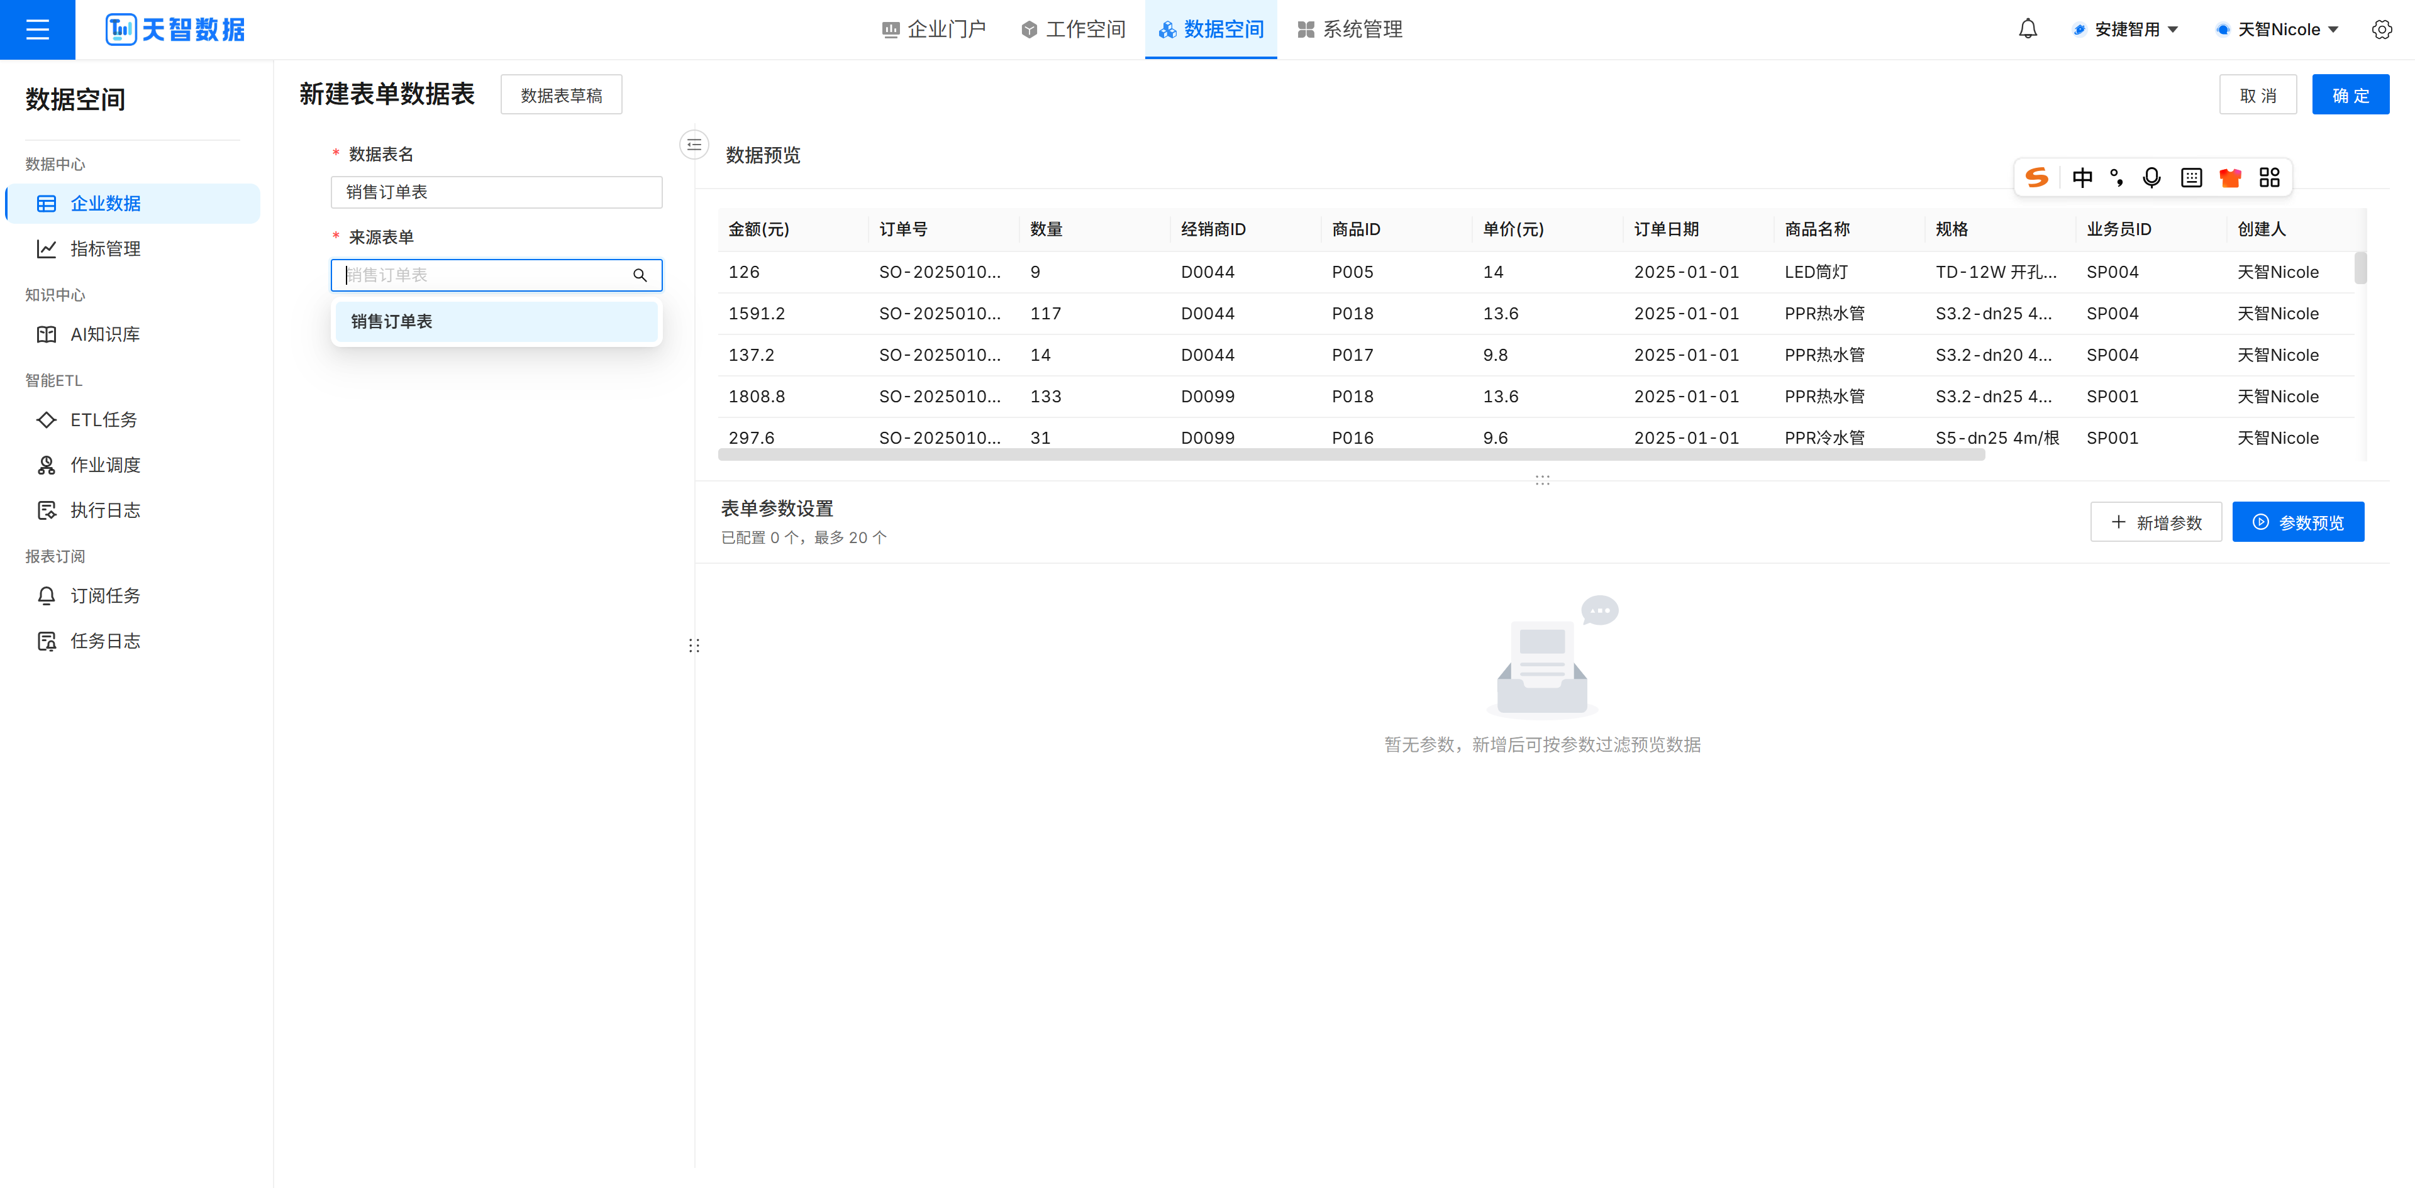Image resolution: width=2415 pixels, height=1188 pixels.
Task: Expand the 安捷智用 dropdown
Action: point(2125,29)
